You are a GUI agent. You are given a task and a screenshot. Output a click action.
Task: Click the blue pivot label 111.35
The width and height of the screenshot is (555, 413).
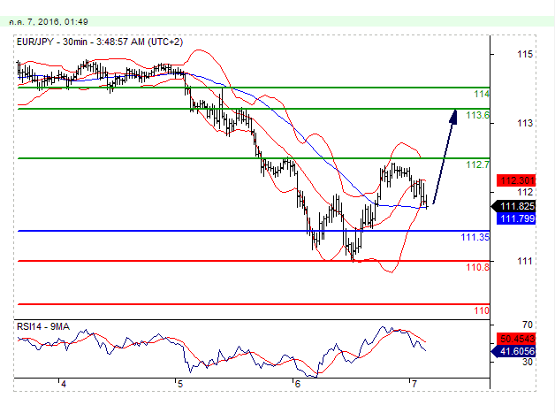475,237
